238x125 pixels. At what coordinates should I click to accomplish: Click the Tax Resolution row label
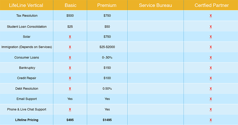(27, 16)
